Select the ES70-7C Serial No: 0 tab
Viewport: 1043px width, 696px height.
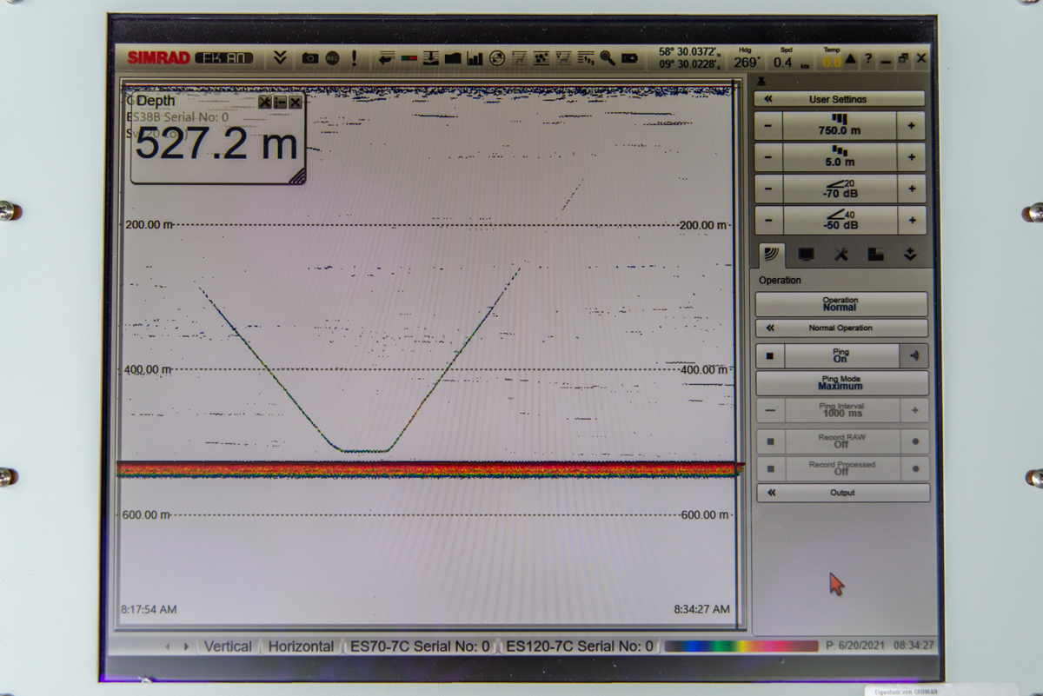click(420, 646)
